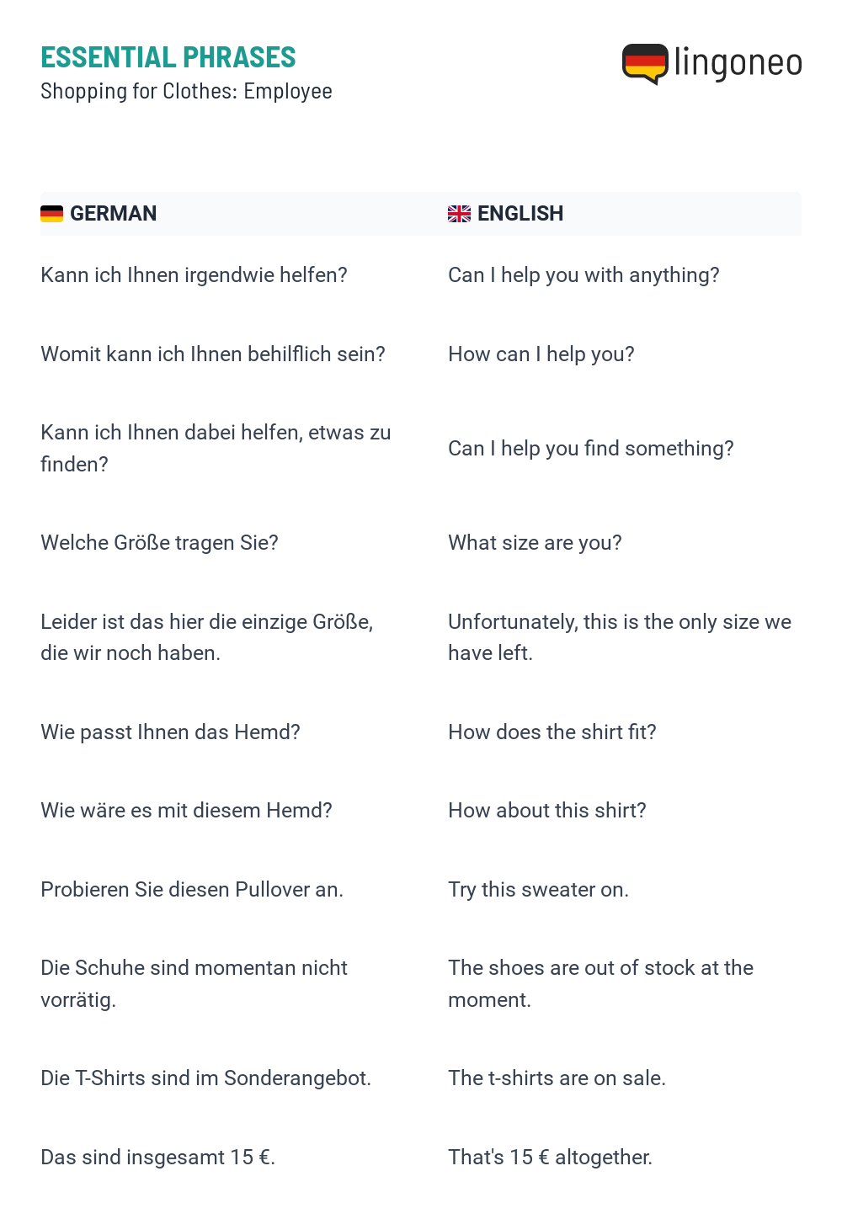This screenshot has height=1219, width=842.
Task: Select phrase Die T-Shirts sind im Sonderangebot.
Action: [205, 1078]
